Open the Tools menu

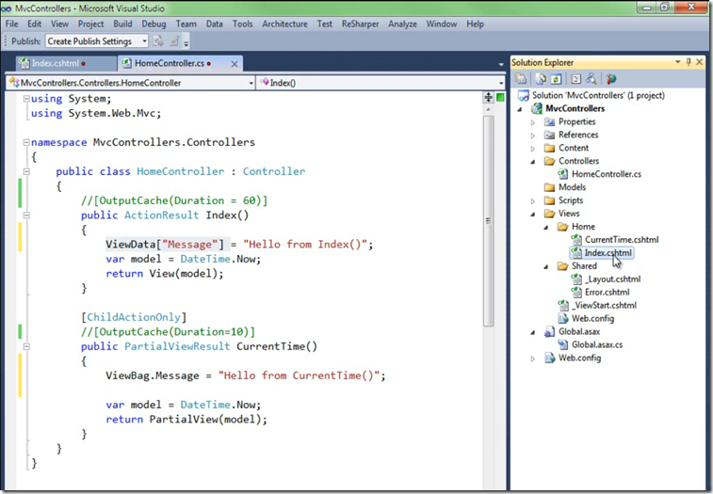[x=242, y=24]
